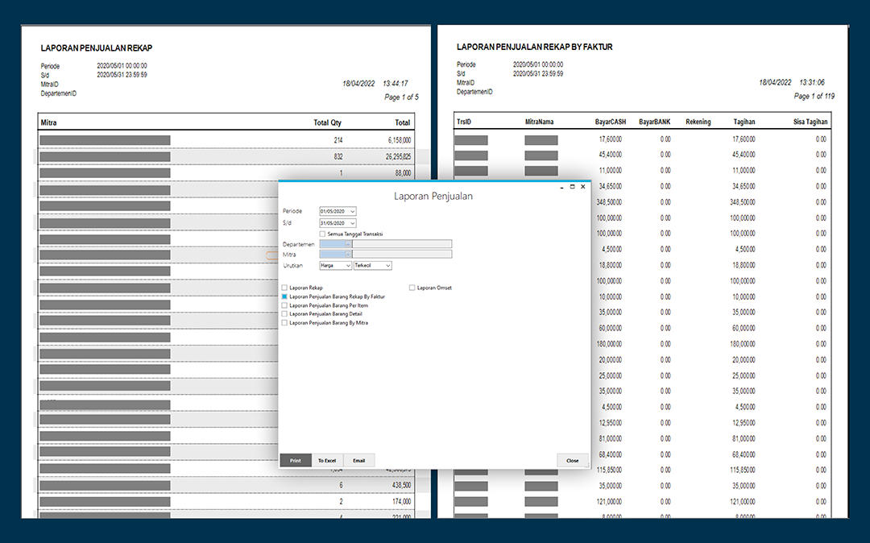Check Laporan Penjualan Barang By Mitra

pyautogui.click(x=284, y=323)
